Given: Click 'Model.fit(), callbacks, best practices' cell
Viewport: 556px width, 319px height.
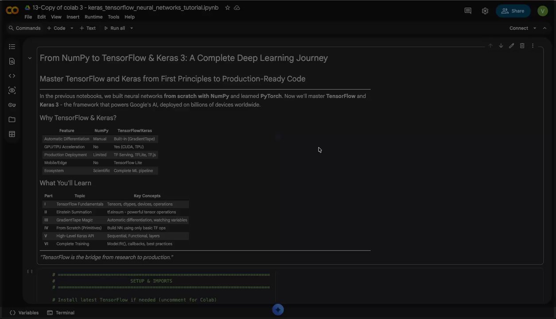Looking at the screenshot, I should [140, 244].
